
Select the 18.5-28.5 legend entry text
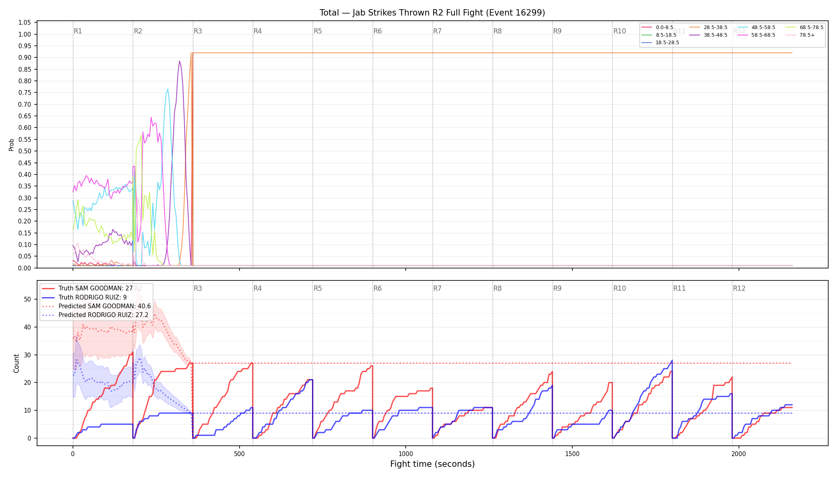[668, 43]
